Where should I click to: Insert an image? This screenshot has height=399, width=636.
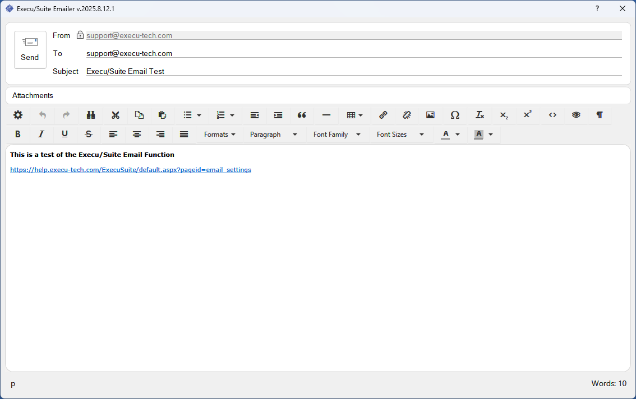coord(430,115)
